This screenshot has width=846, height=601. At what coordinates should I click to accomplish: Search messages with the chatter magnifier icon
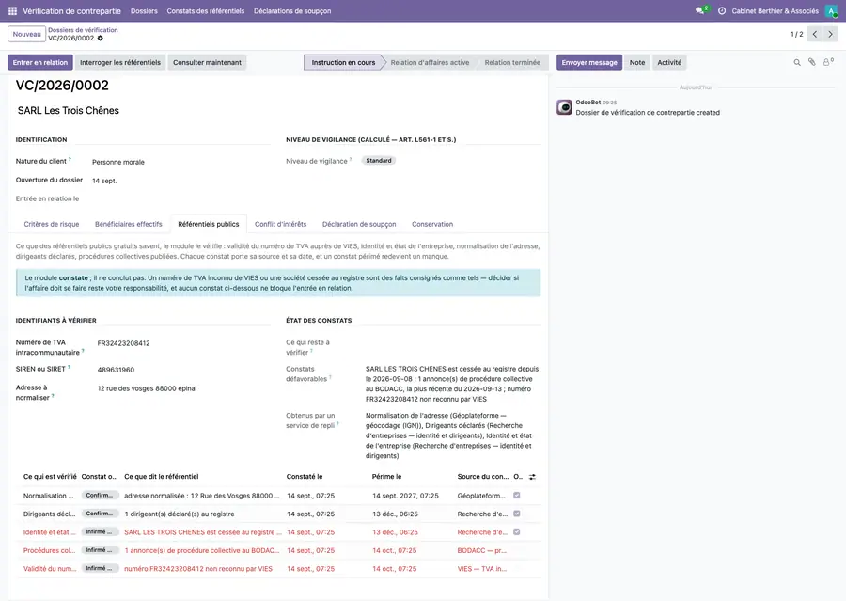click(797, 63)
